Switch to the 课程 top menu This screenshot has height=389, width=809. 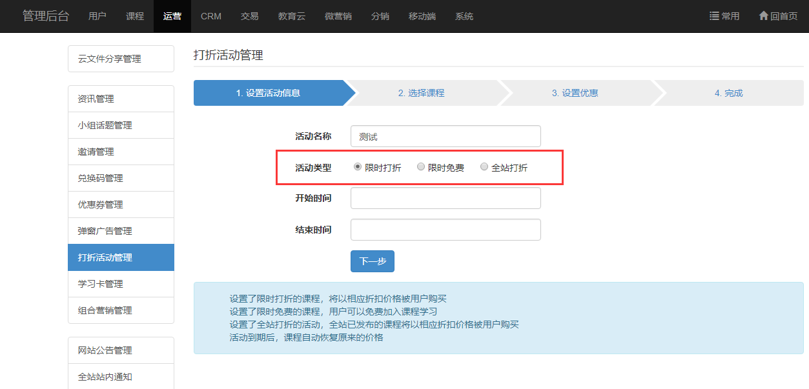pos(135,16)
